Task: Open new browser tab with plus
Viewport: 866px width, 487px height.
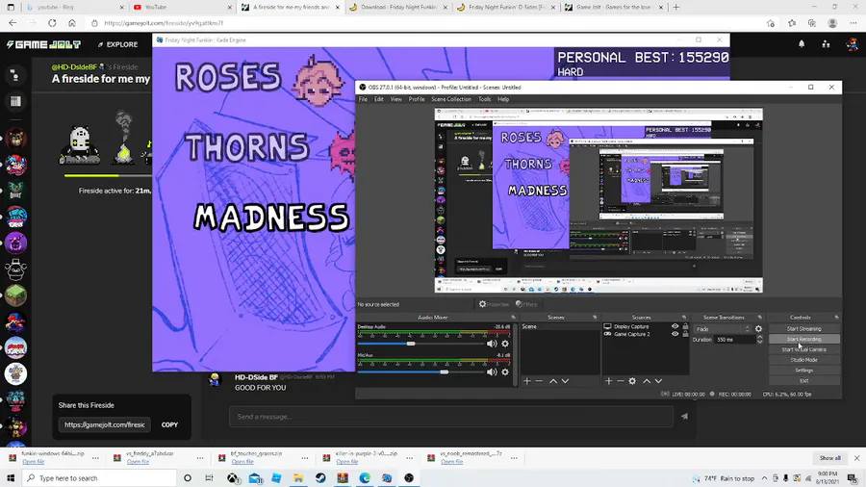Action: (x=676, y=7)
